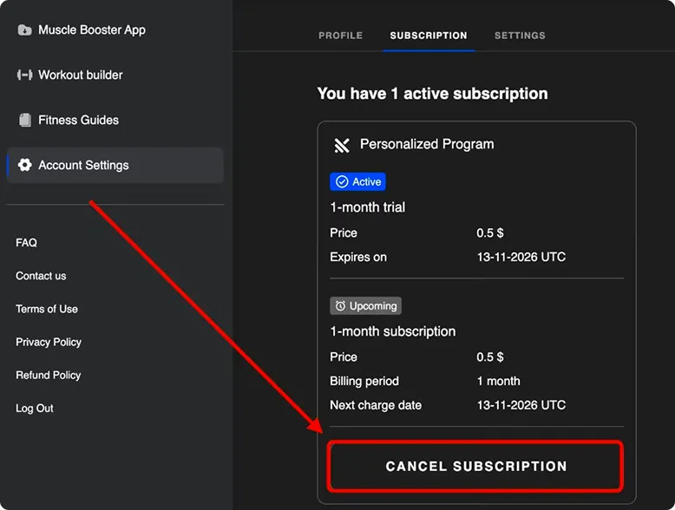
Task: Click the '1-month trial' text
Action: click(367, 207)
